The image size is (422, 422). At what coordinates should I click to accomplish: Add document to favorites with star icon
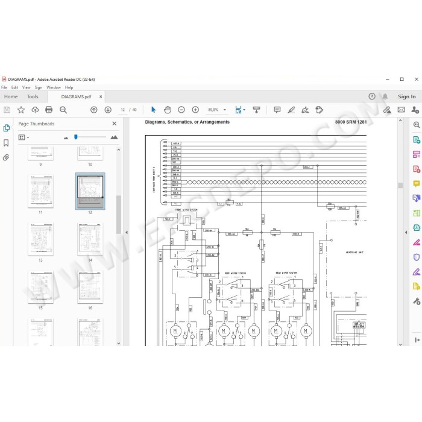(x=21, y=110)
